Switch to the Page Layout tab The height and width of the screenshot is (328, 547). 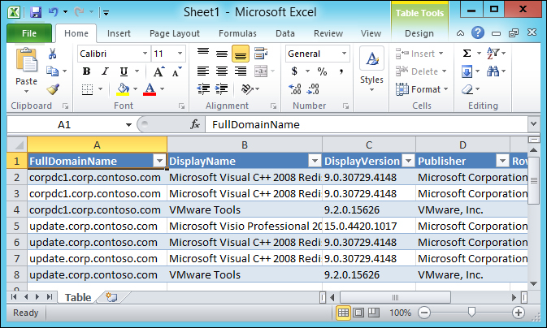pos(175,33)
